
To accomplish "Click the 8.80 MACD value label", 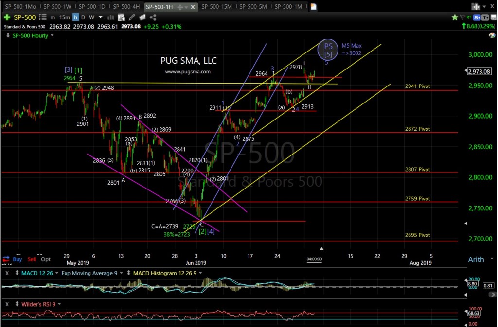I will pos(473,284).
